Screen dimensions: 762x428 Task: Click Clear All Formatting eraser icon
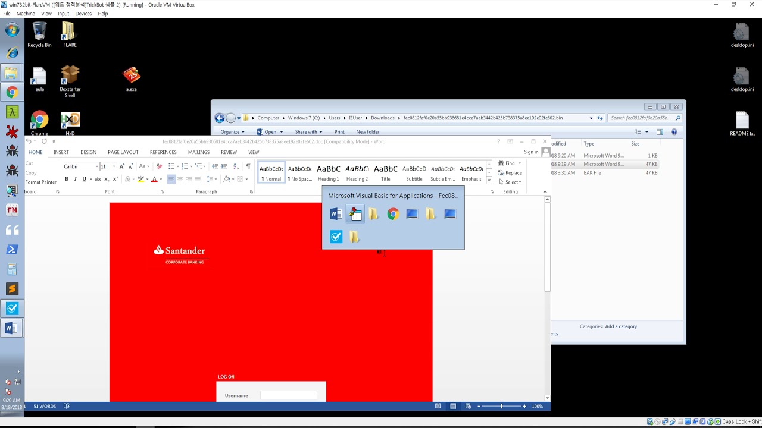tap(159, 166)
